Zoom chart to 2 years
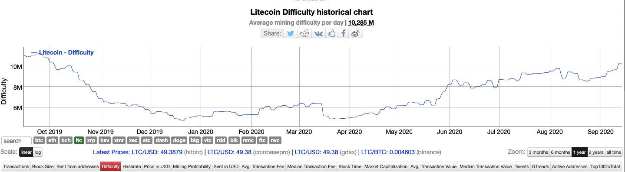The height and width of the screenshot is (172, 625). (596, 152)
